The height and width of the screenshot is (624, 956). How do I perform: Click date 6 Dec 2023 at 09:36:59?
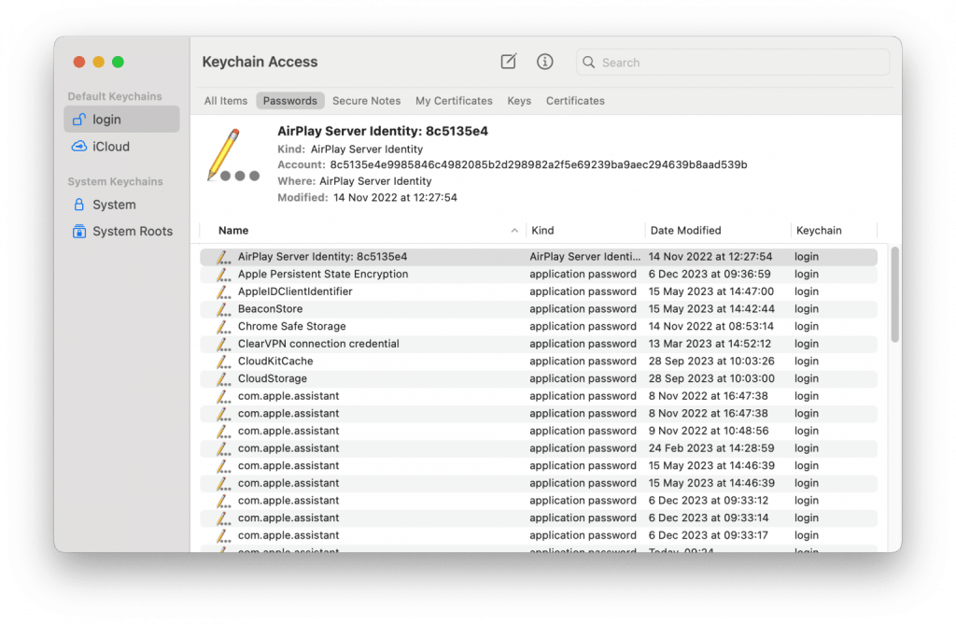(x=710, y=275)
